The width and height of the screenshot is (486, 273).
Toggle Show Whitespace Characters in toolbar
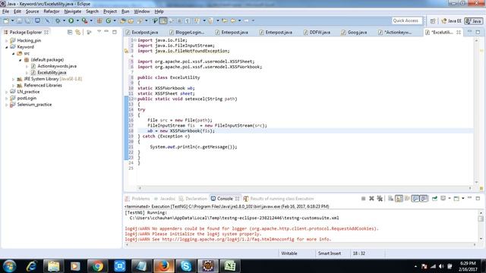[188, 20]
